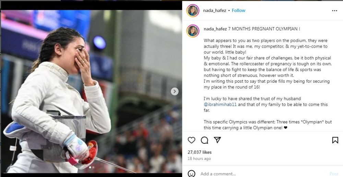Follow the nada_hafez account
Screen dimensions: 343x177
click(238, 11)
